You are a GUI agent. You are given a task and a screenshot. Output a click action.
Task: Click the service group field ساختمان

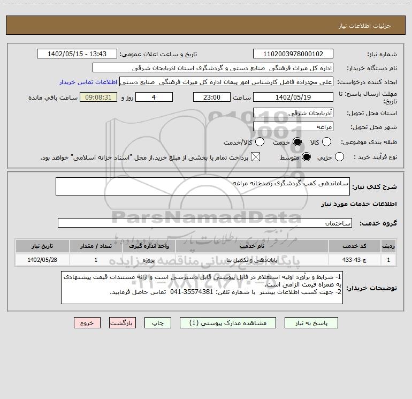click(x=205, y=223)
